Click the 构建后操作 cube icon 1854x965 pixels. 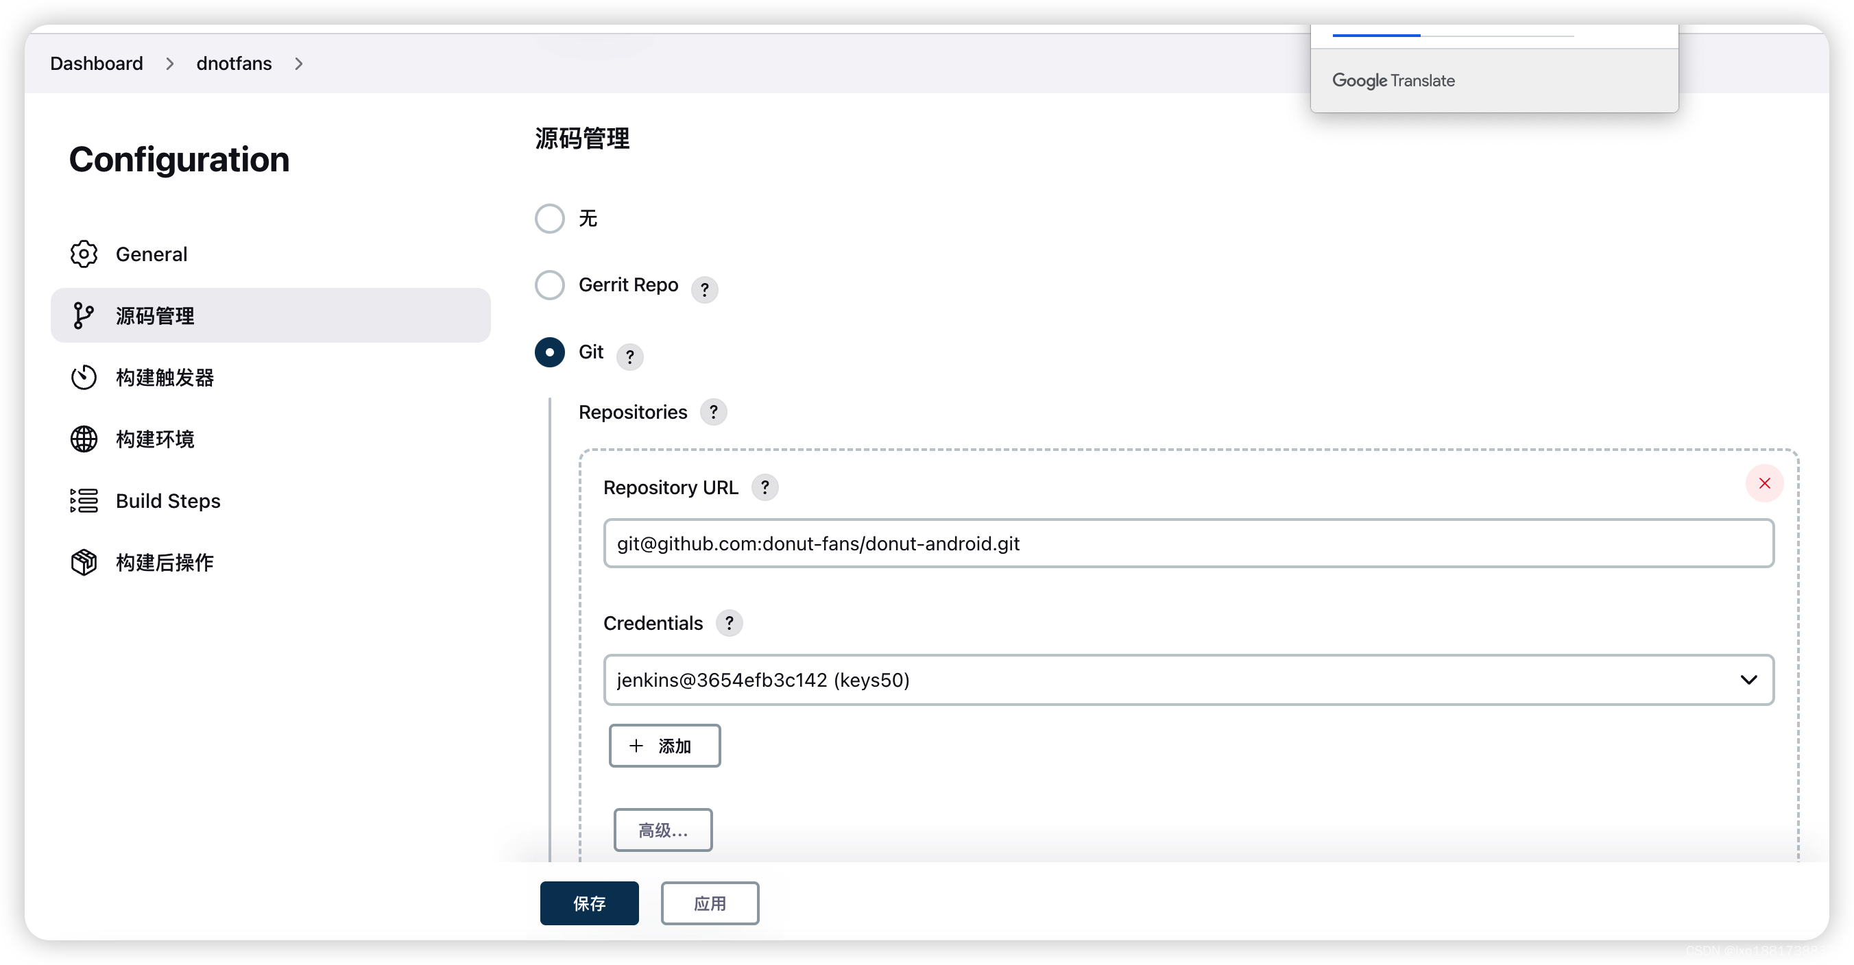(84, 563)
